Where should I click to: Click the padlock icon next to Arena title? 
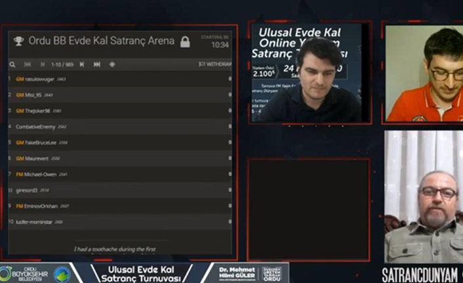(x=185, y=42)
